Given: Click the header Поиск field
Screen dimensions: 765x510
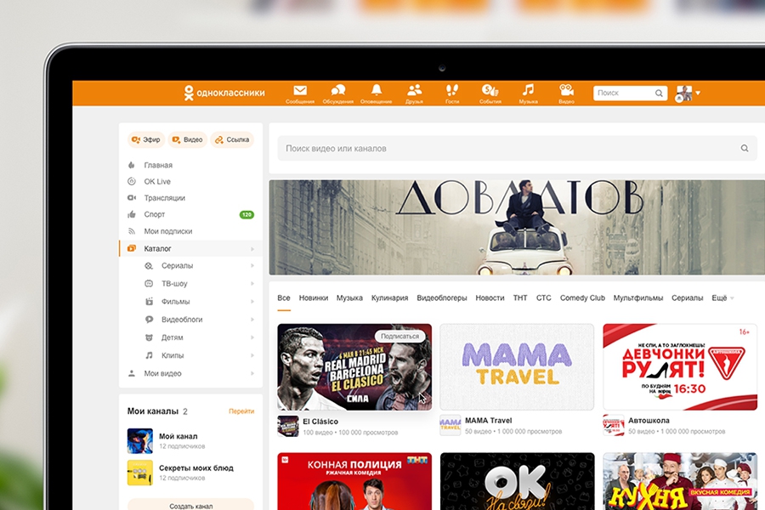Looking at the screenshot, I should pos(630,93).
